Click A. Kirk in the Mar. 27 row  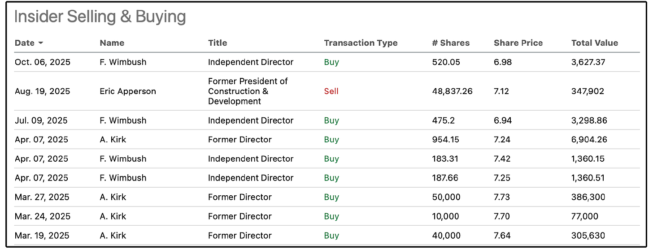113,197
